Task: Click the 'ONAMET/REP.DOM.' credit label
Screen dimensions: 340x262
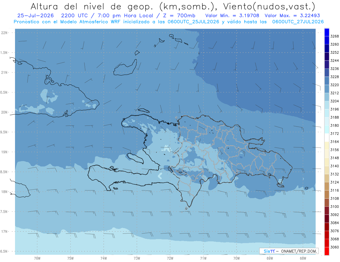Action: point(298,251)
